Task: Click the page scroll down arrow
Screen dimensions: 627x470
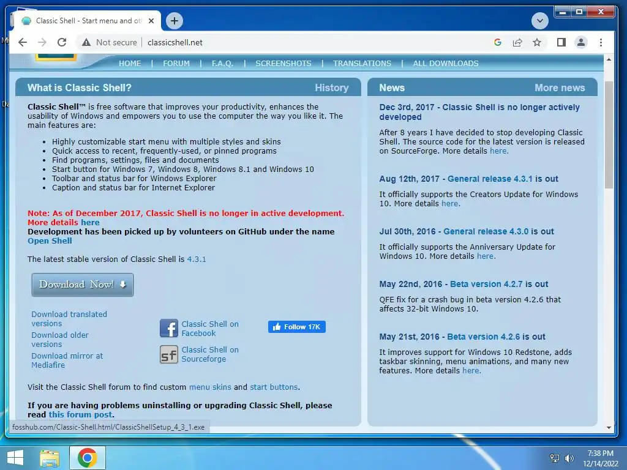Action: tap(609, 428)
